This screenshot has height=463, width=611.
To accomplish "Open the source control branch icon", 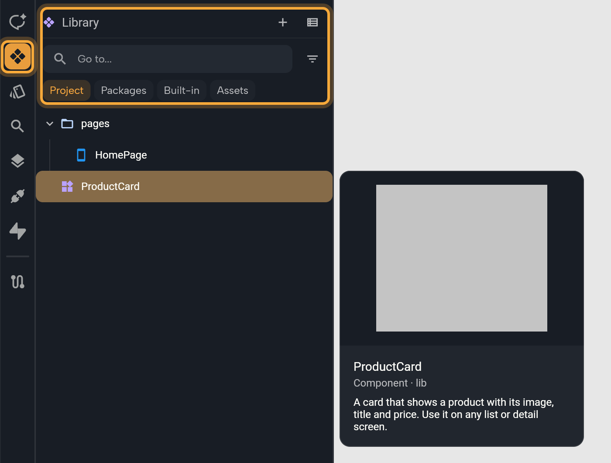I will [17, 281].
